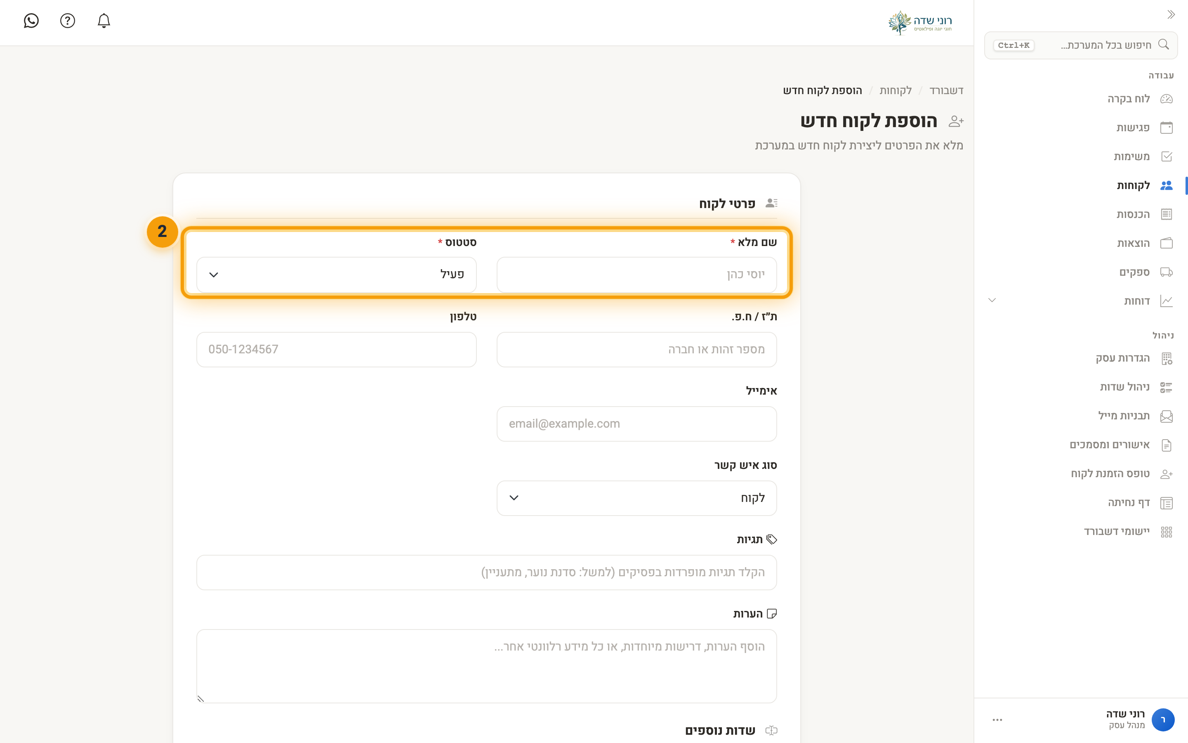Click the שדות נוספים section heading
Image resolution: width=1188 pixels, height=743 pixels.
pyautogui.click(x=720, y=731)
